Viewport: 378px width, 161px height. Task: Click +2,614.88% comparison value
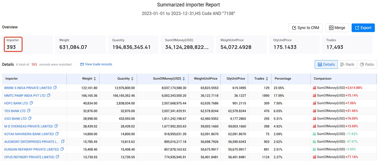[x=354, y=88]
